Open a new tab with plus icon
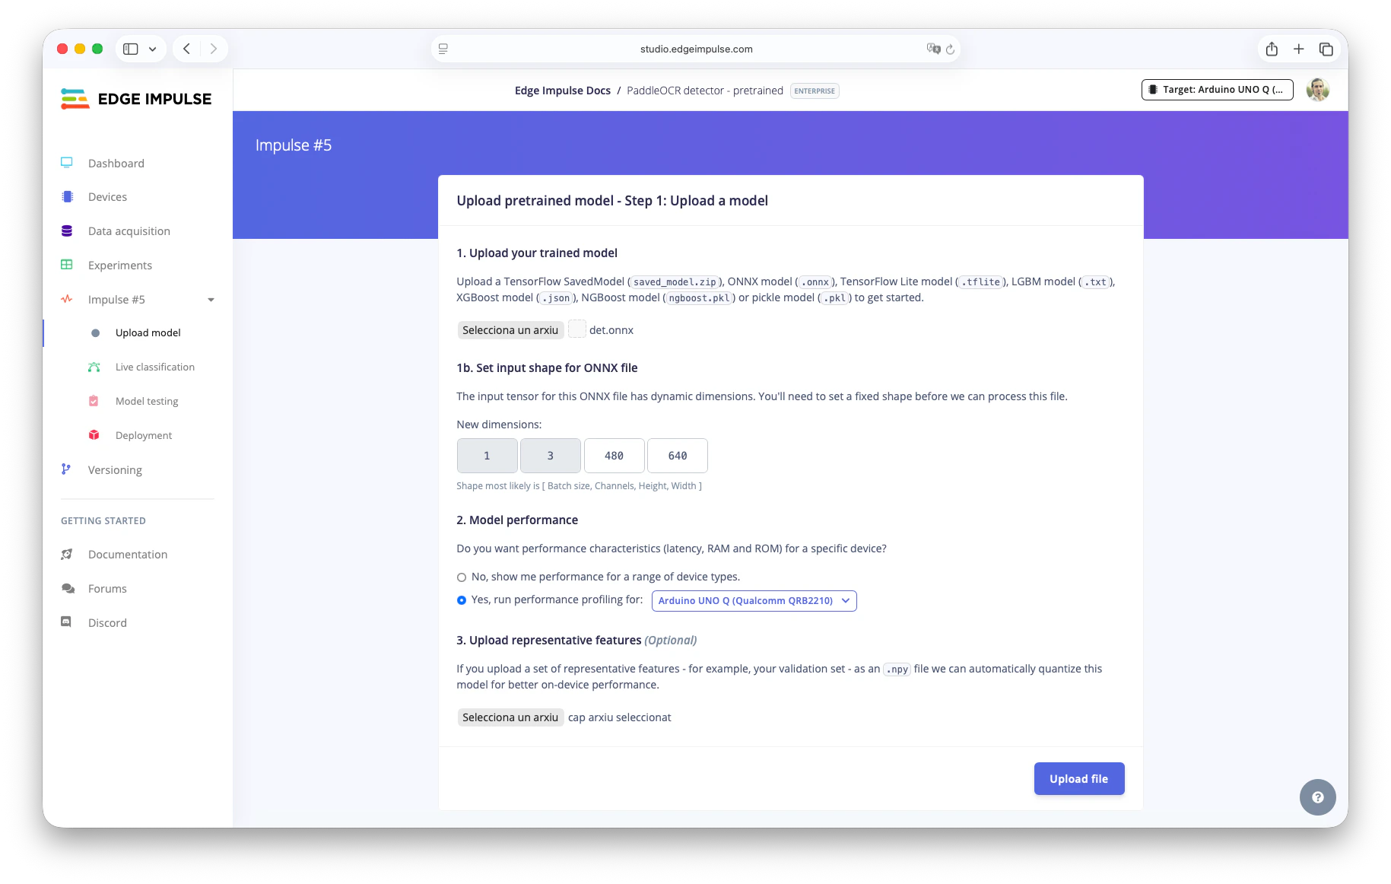Viewport: 1391px width, 884px height. 1299,49
